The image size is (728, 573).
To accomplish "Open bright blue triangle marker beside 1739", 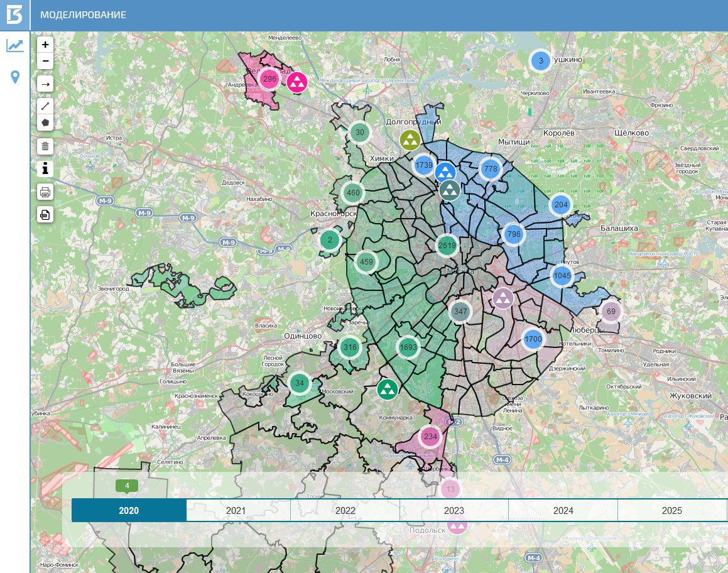I will click(445, 172).
